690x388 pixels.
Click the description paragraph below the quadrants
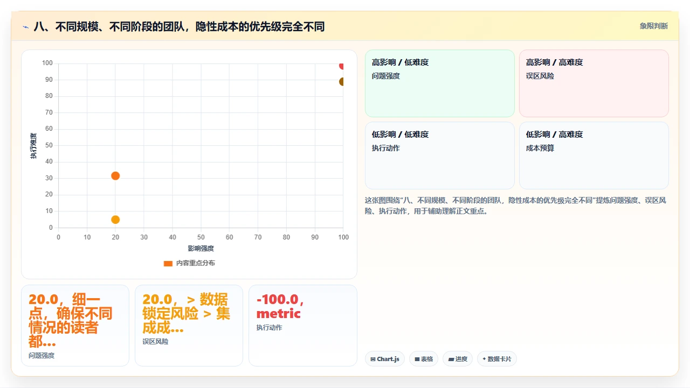[516, 206]
